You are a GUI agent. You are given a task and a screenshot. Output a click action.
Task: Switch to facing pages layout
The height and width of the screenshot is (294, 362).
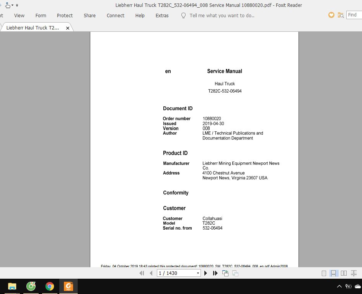tap(344, 273)
